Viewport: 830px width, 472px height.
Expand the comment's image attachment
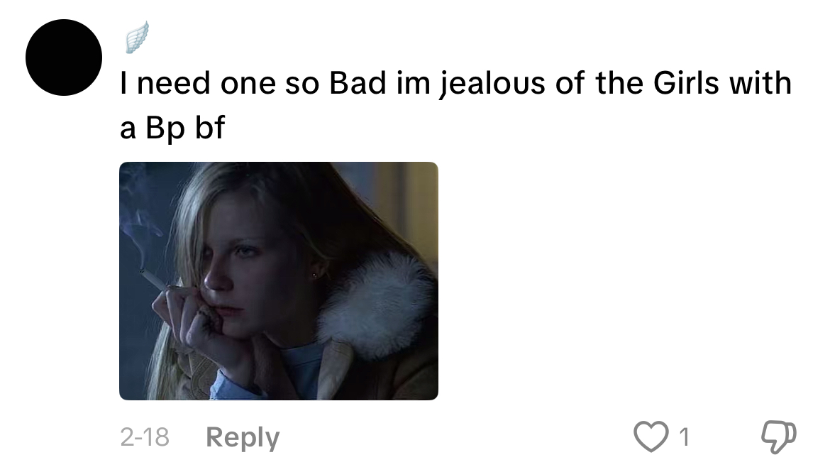coord(278,281)
